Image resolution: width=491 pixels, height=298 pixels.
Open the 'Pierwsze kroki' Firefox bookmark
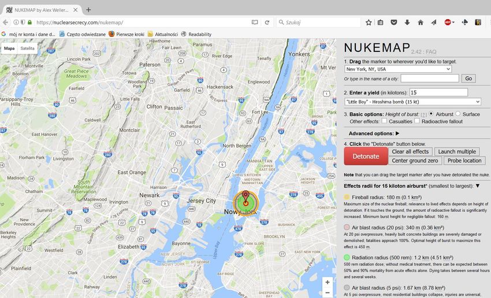[x=127, y=34]
